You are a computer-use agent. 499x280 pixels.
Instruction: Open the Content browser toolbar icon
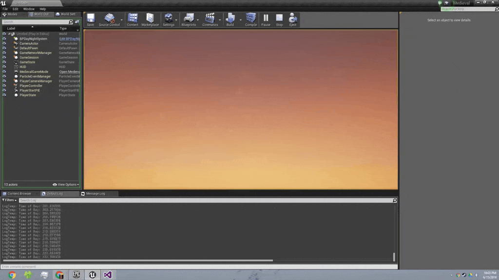(133, 19)
